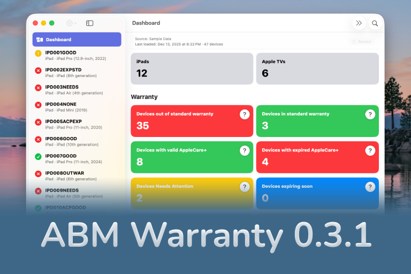The height and width of the screenshot is (274, 411).
Task: Open the Apple TVs count card
Action: [x=317, y=68]
